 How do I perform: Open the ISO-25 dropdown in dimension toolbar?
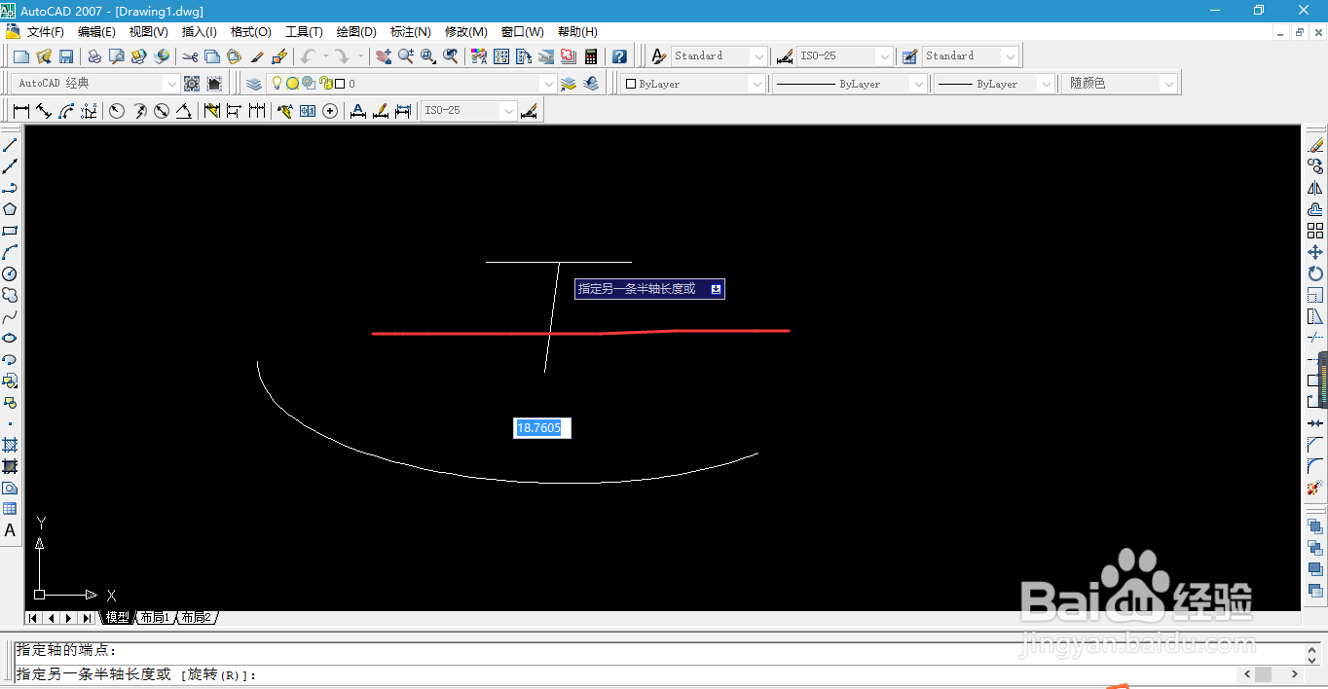pos(508,111)
